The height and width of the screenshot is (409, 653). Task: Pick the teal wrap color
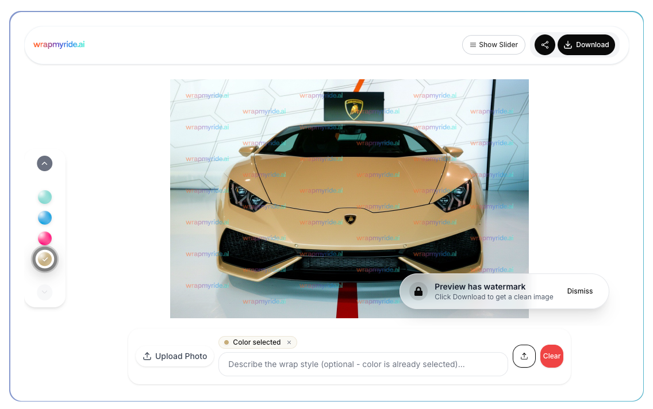pyautogui.click(x=44, y=196)
